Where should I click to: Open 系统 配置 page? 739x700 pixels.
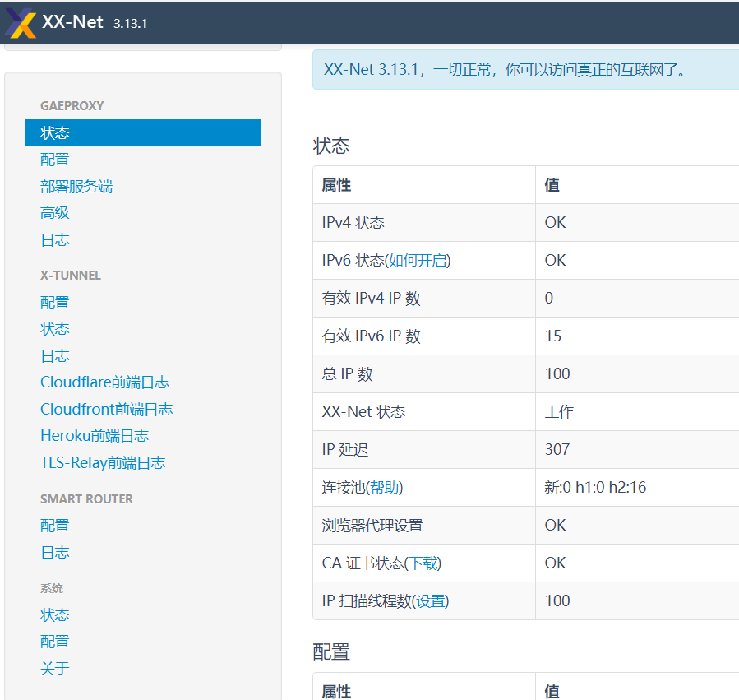(x=55, y=642)
